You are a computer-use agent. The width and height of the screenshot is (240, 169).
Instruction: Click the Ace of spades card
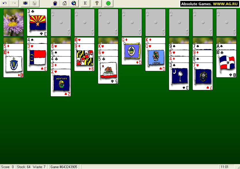226,47
